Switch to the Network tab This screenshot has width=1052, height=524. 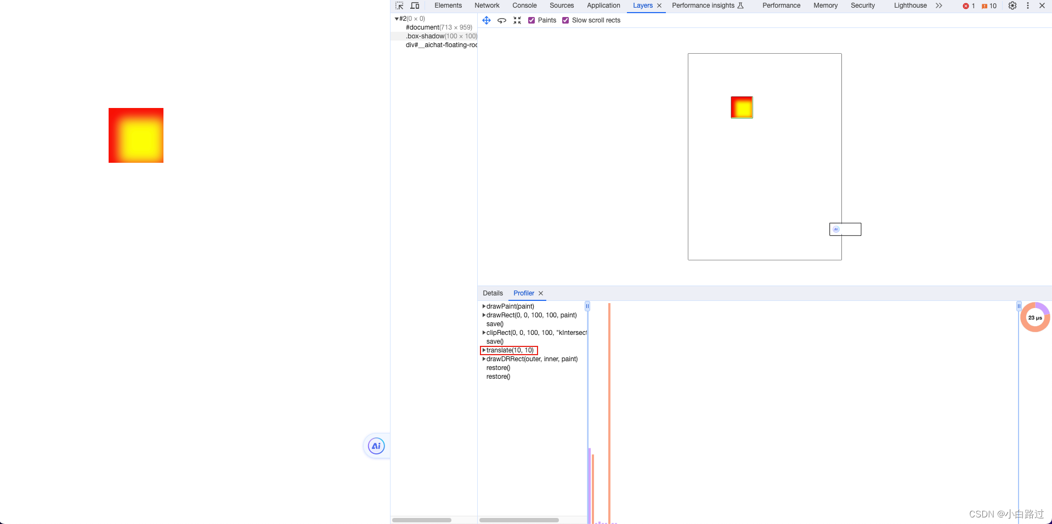(x=487, y=5)
